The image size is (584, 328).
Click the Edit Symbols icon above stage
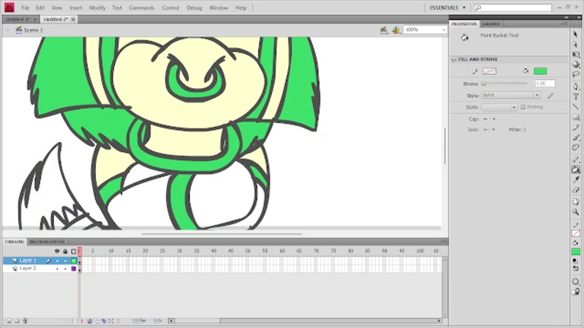pos(396,30)
